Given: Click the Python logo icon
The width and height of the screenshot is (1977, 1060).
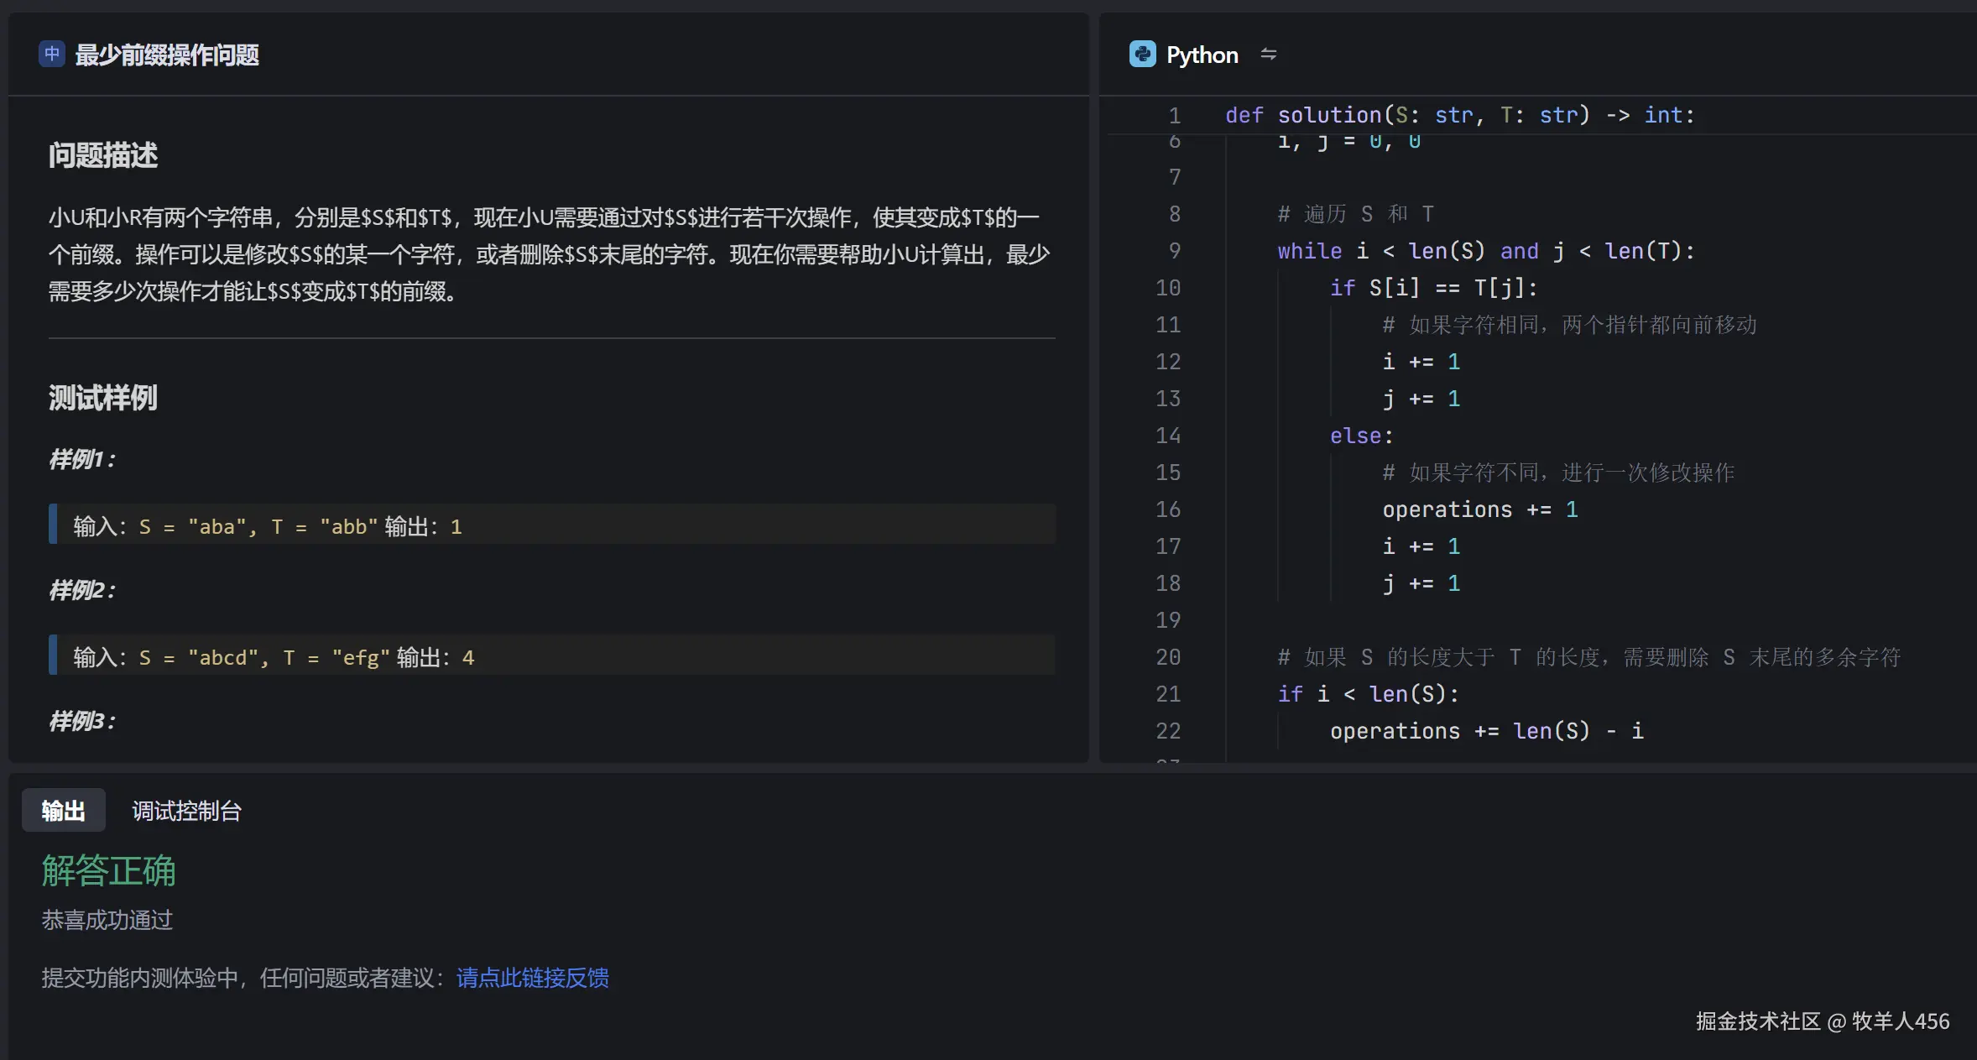Looking at the screenshot, I should [x=1142, y=55].
